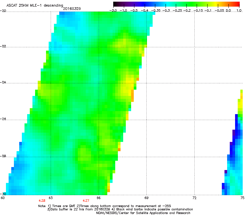Select the "-0.25" color scale label
This screenshot has width=245, height=215.
[x=177, y=11]
